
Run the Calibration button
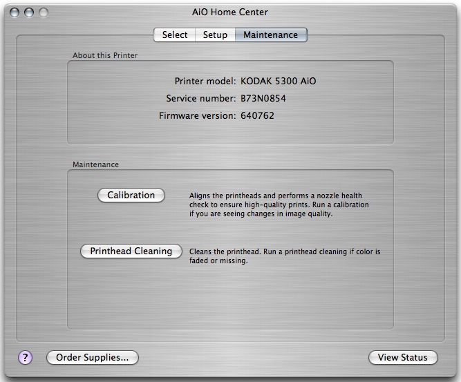pos(131,195)
